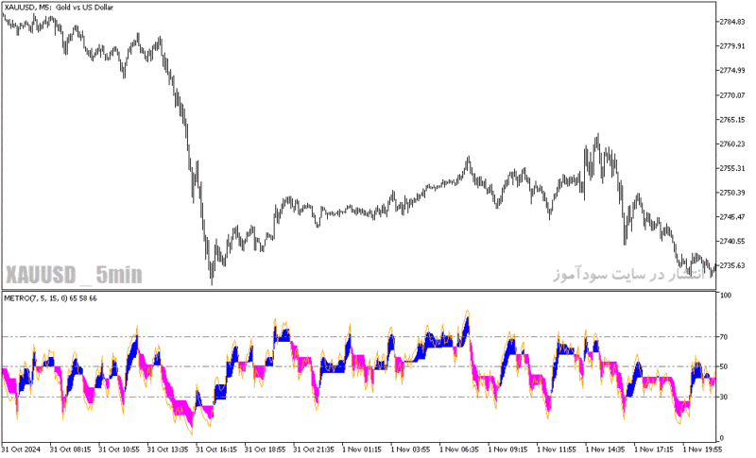756x458 pixels.
Task: Click the 100 indicator scale label
Action: 726,296
